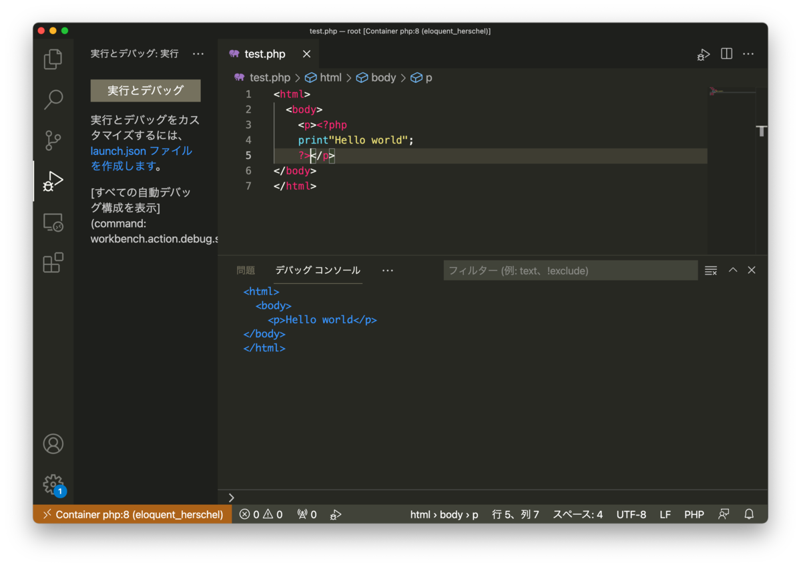Open the Search view in activity bar
Screen dimensions: 801x567
[x=53, y=100]
